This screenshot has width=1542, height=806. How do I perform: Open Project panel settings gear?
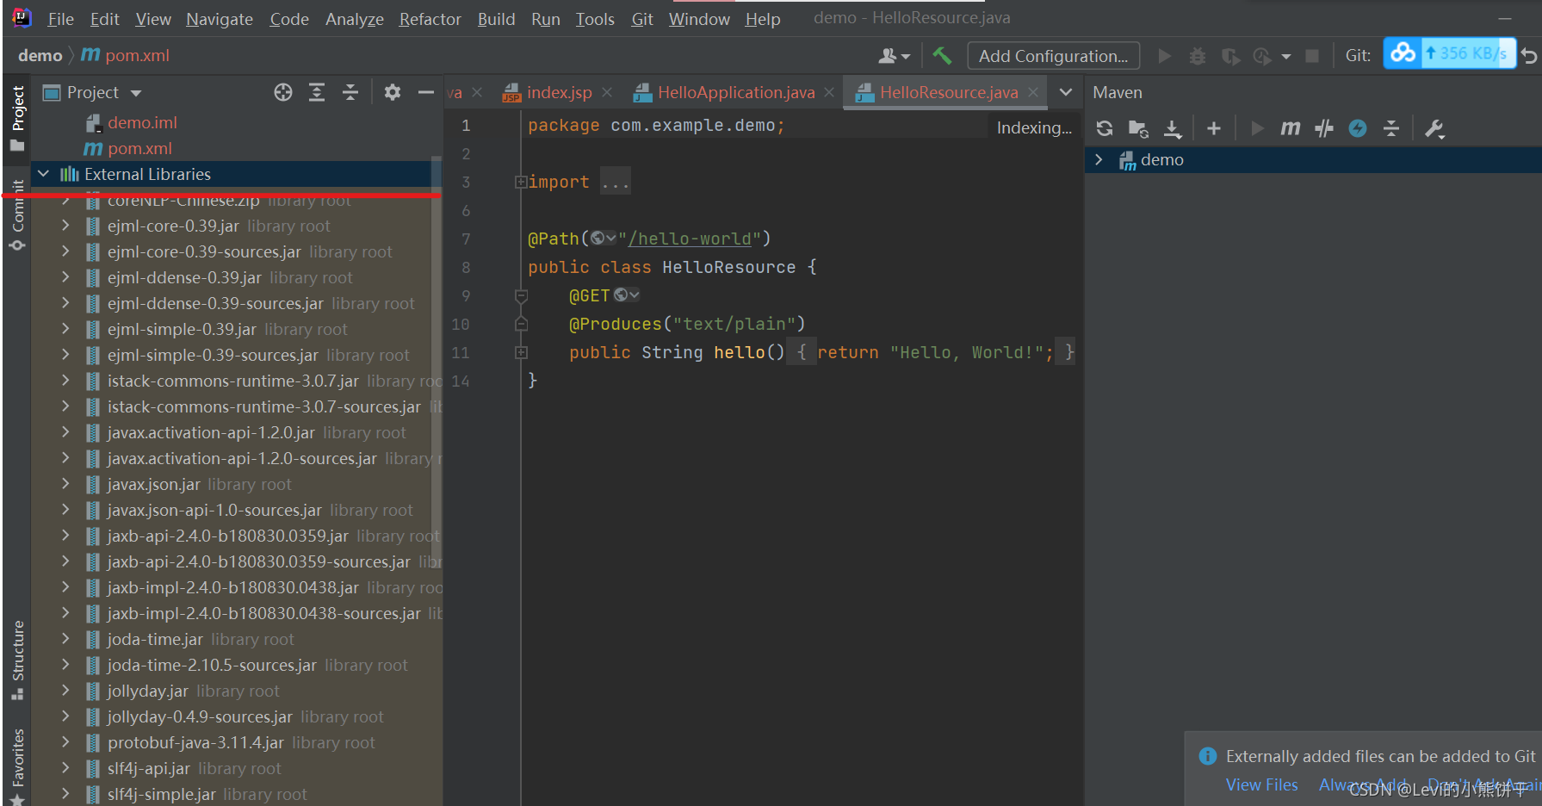393,92
